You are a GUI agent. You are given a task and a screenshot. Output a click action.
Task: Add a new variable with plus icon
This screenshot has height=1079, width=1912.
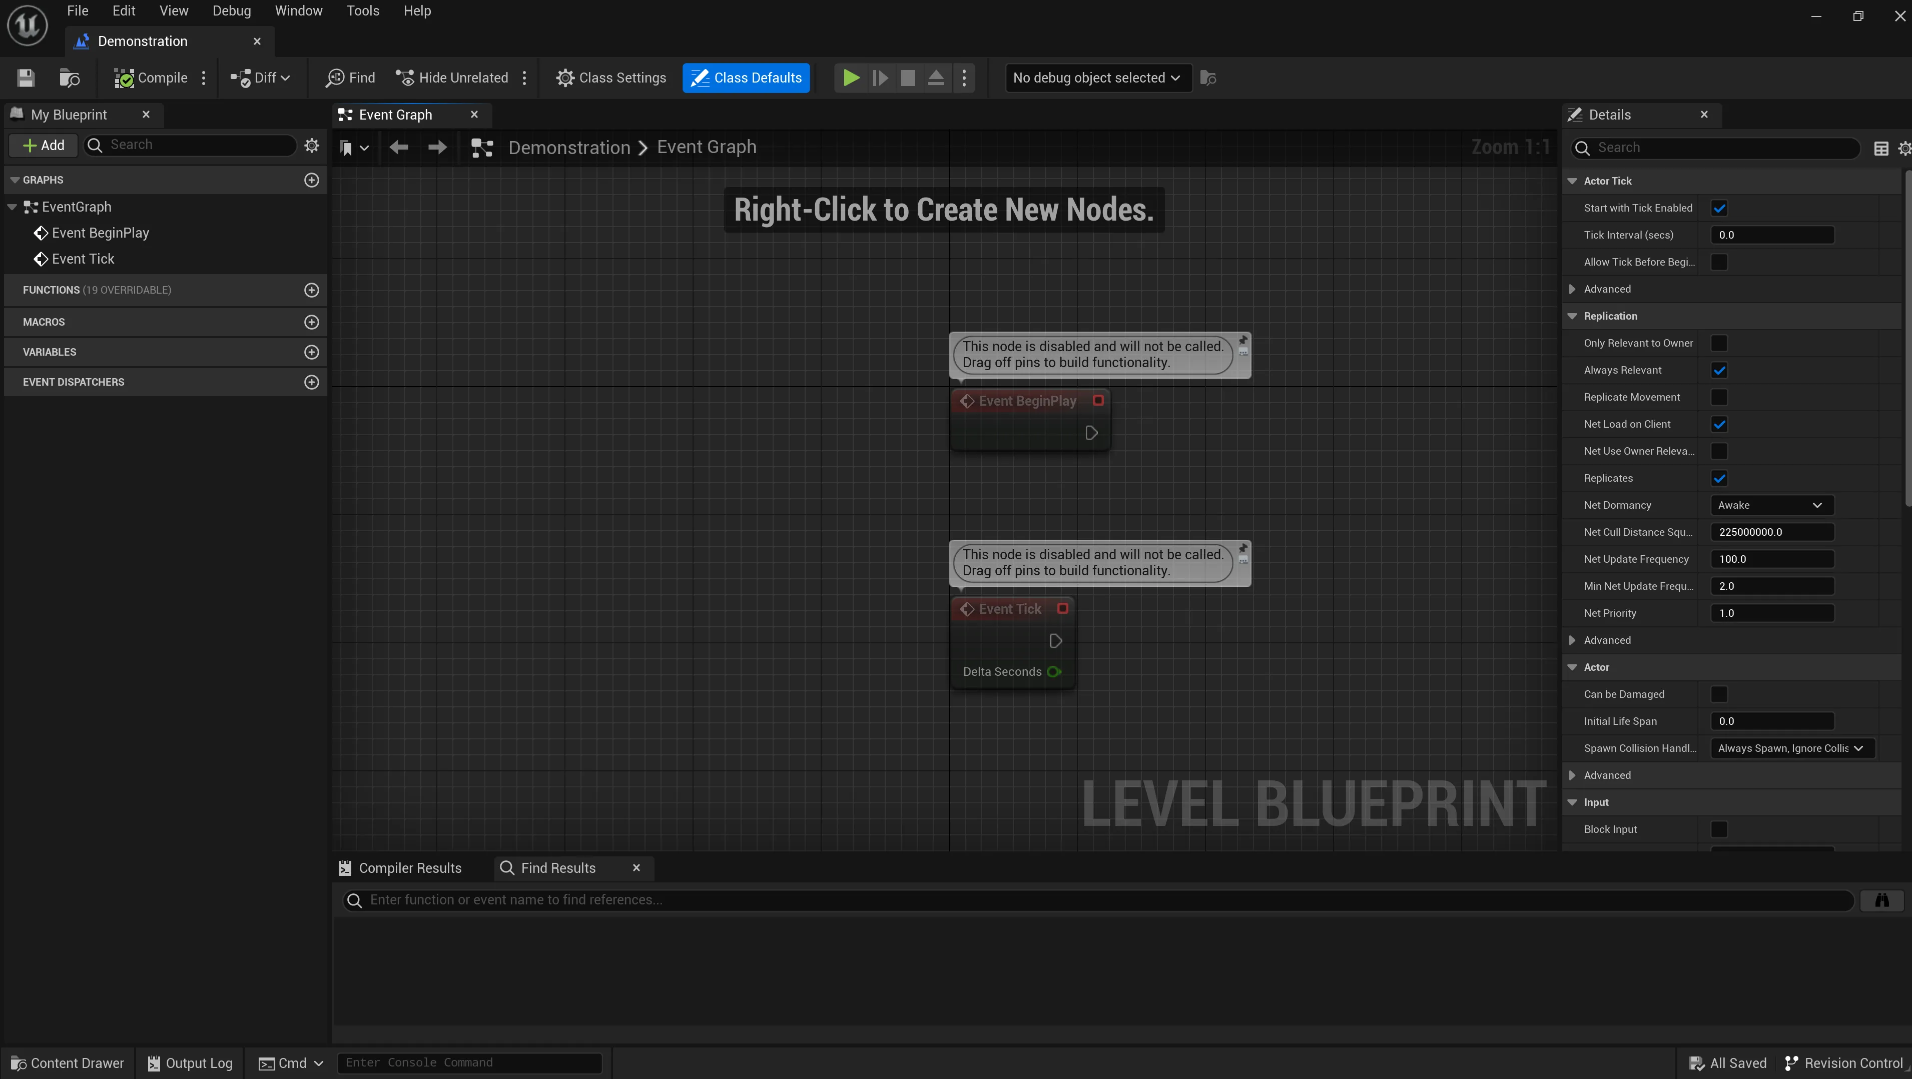[x=312, y=353]
